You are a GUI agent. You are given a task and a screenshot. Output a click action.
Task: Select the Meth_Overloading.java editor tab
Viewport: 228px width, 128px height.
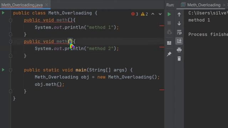click(x=22, y=5)
